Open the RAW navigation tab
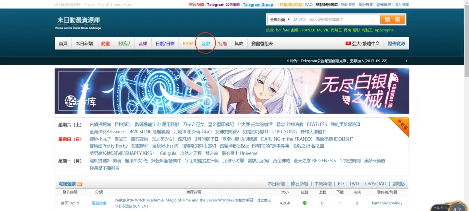469x211 pixels. point(188,44)
